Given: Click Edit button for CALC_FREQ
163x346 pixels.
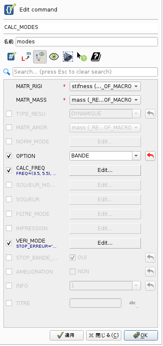Looking at the screenshot, I should click(x=105, y=170).
